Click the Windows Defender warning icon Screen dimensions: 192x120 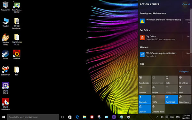click(x=142, y=21)
